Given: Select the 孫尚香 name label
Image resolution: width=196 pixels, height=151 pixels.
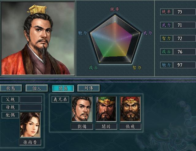Looking at the screenshot, I should coord(30,142).
